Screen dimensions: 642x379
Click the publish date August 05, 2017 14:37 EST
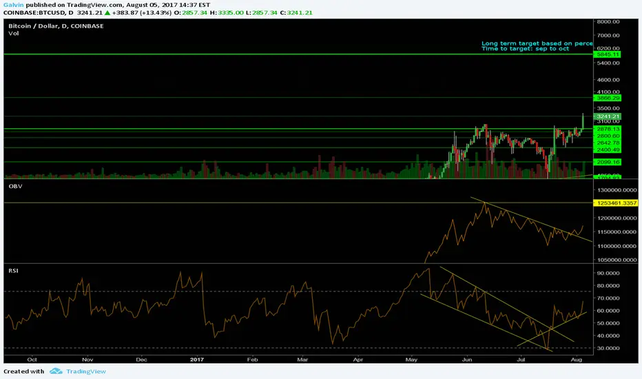(x=168, y=5)
